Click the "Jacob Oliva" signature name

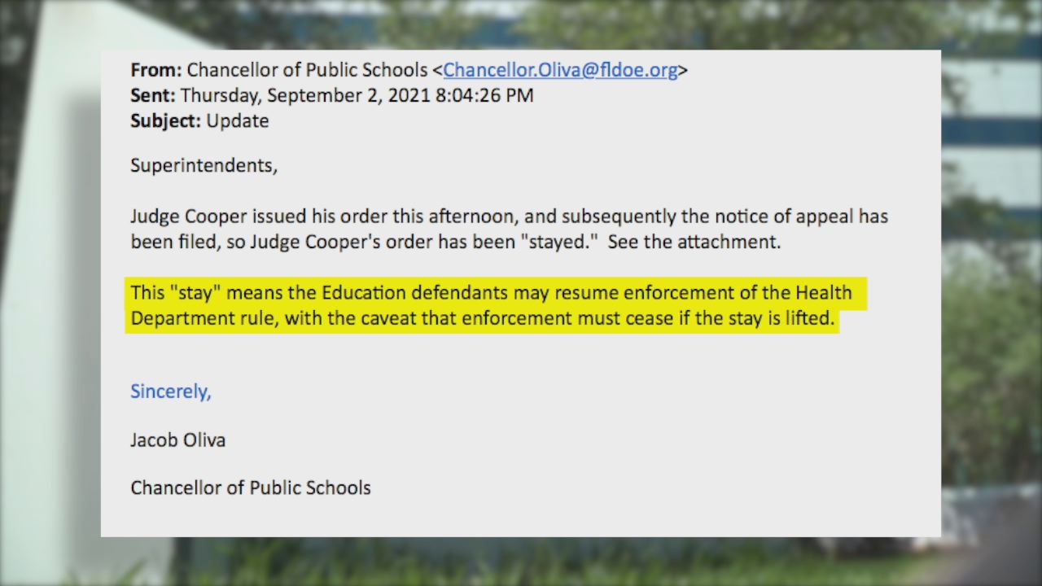coord(177,440)
